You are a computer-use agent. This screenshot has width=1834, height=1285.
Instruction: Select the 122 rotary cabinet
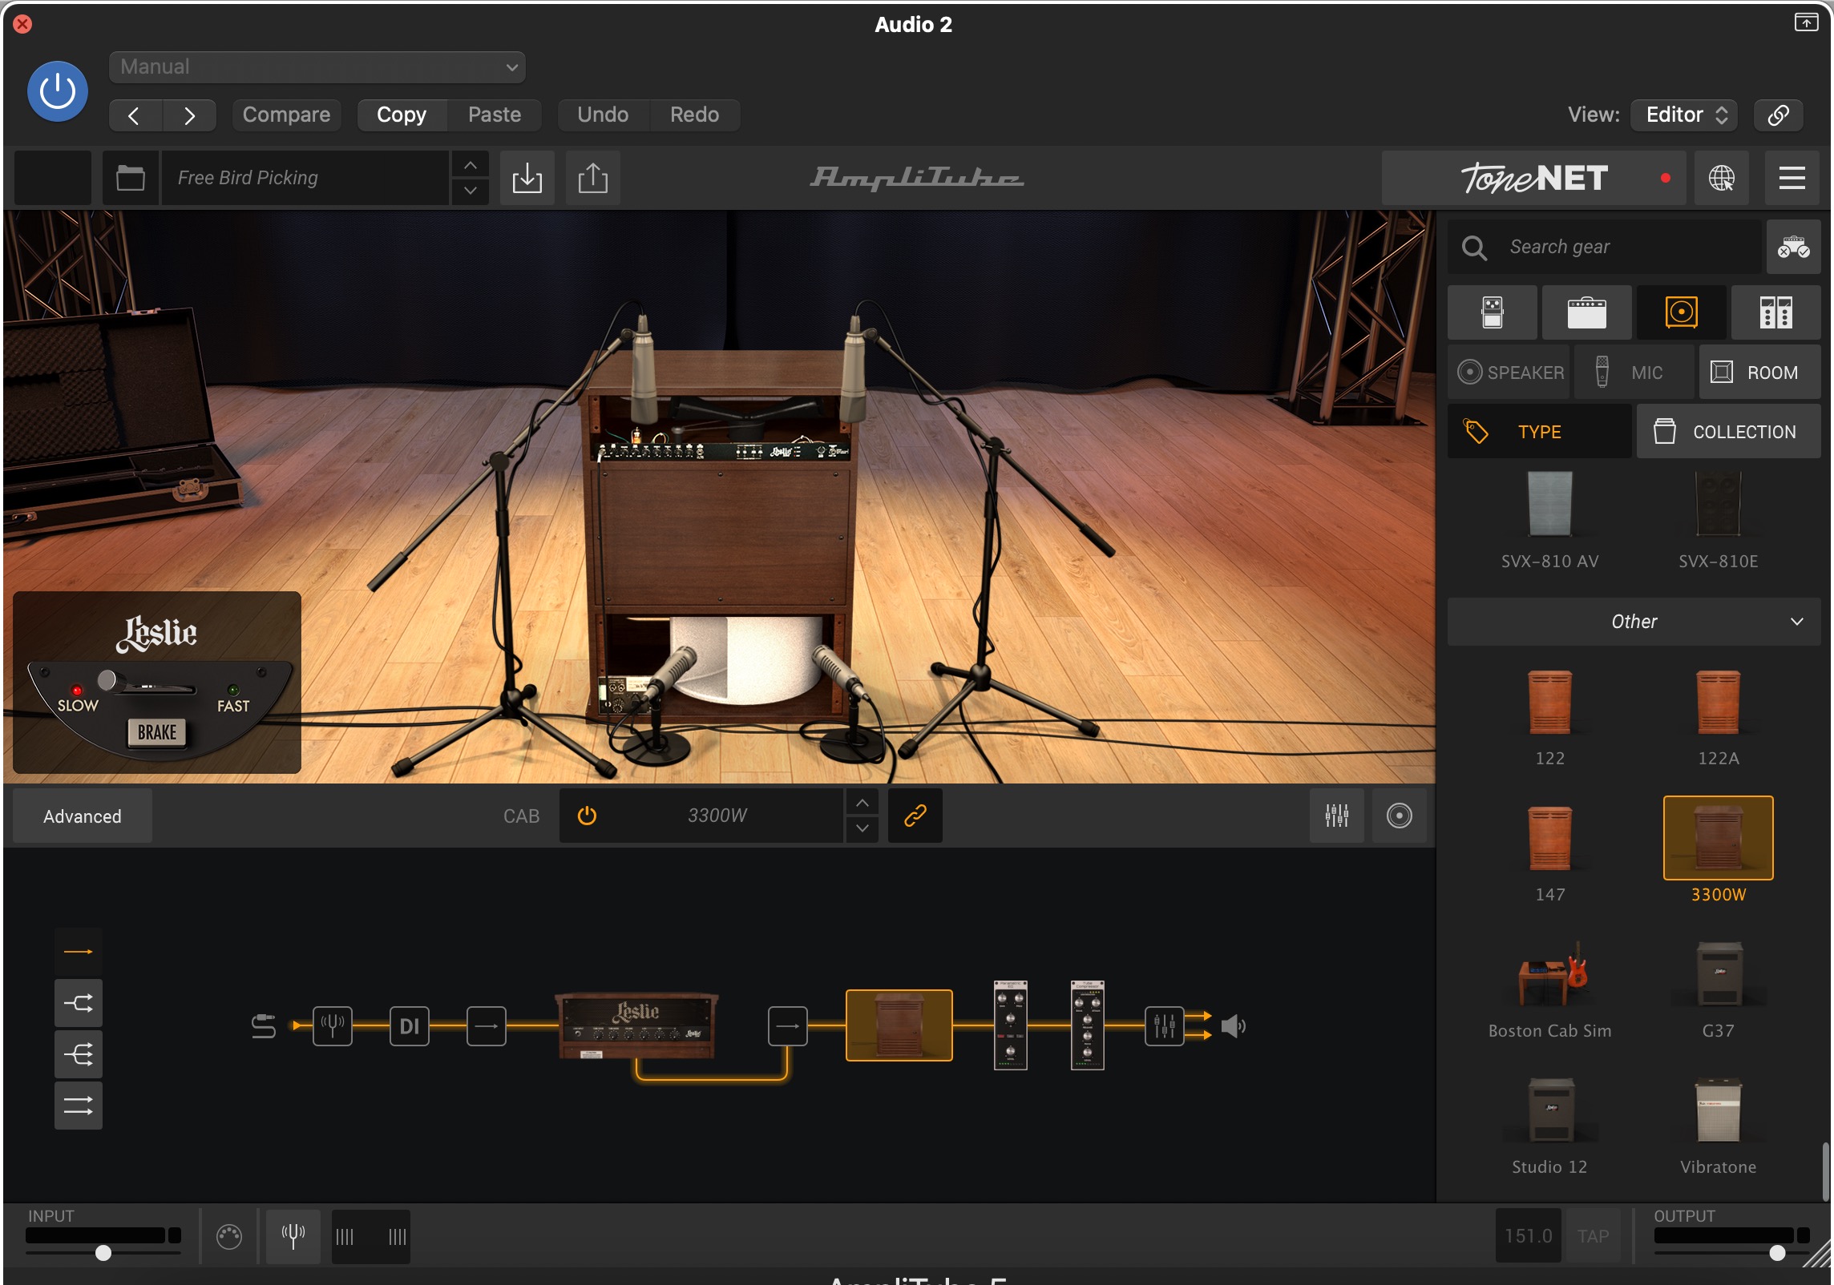coord(1549,717)
